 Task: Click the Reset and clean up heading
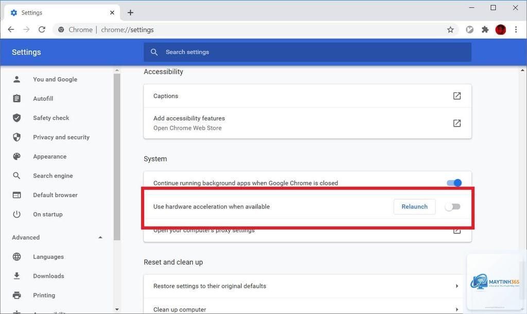point(173,262)
